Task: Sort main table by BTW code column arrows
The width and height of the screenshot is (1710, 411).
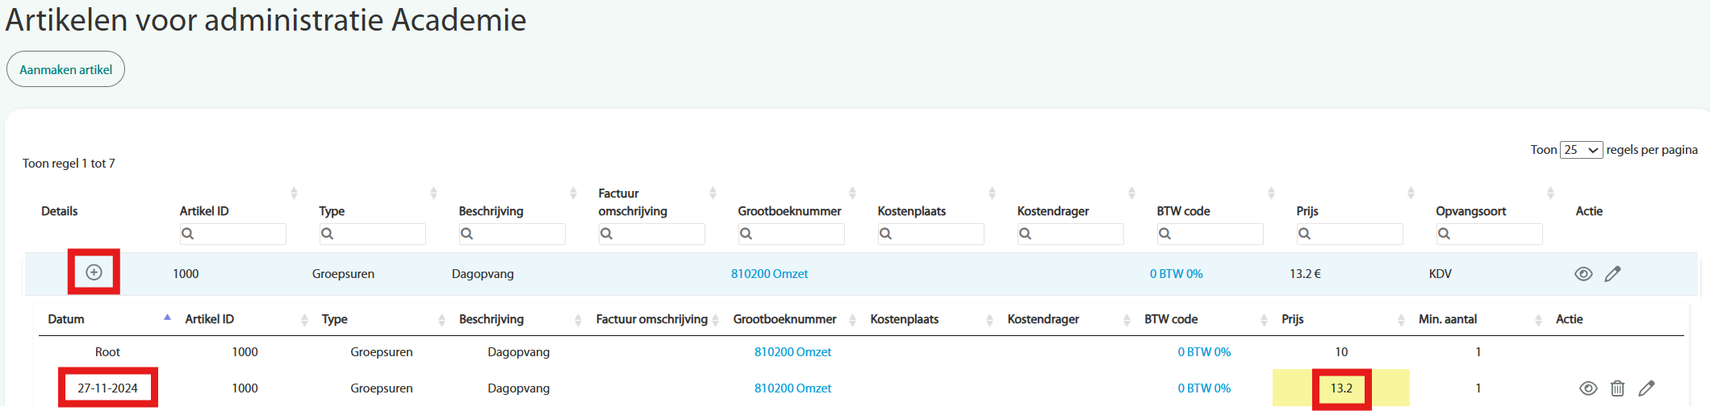Action: coord(1271,193)
